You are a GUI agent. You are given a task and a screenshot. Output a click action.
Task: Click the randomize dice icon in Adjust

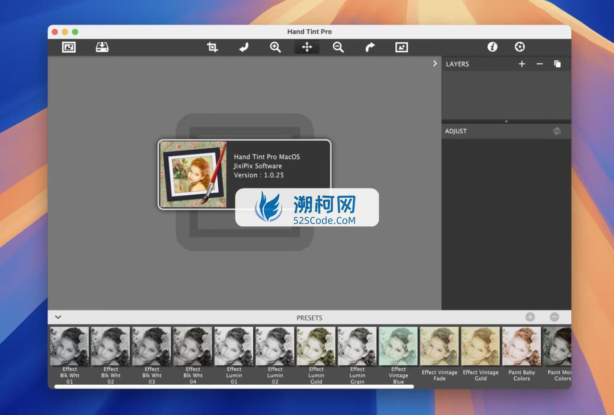[x=556, y=131]
